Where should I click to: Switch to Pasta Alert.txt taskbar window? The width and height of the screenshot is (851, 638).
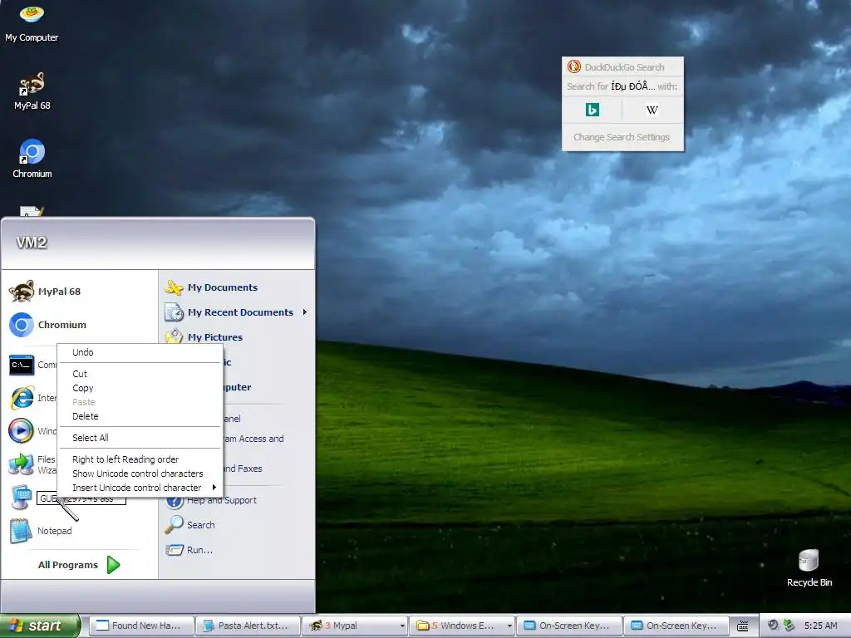248,626
